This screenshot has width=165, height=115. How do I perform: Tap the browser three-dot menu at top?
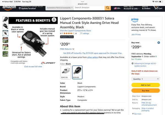82,2
